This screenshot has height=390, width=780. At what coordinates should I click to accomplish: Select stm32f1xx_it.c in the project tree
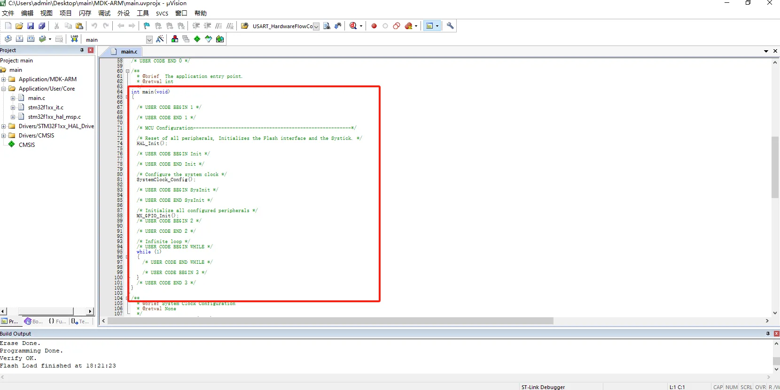(46, 107)
